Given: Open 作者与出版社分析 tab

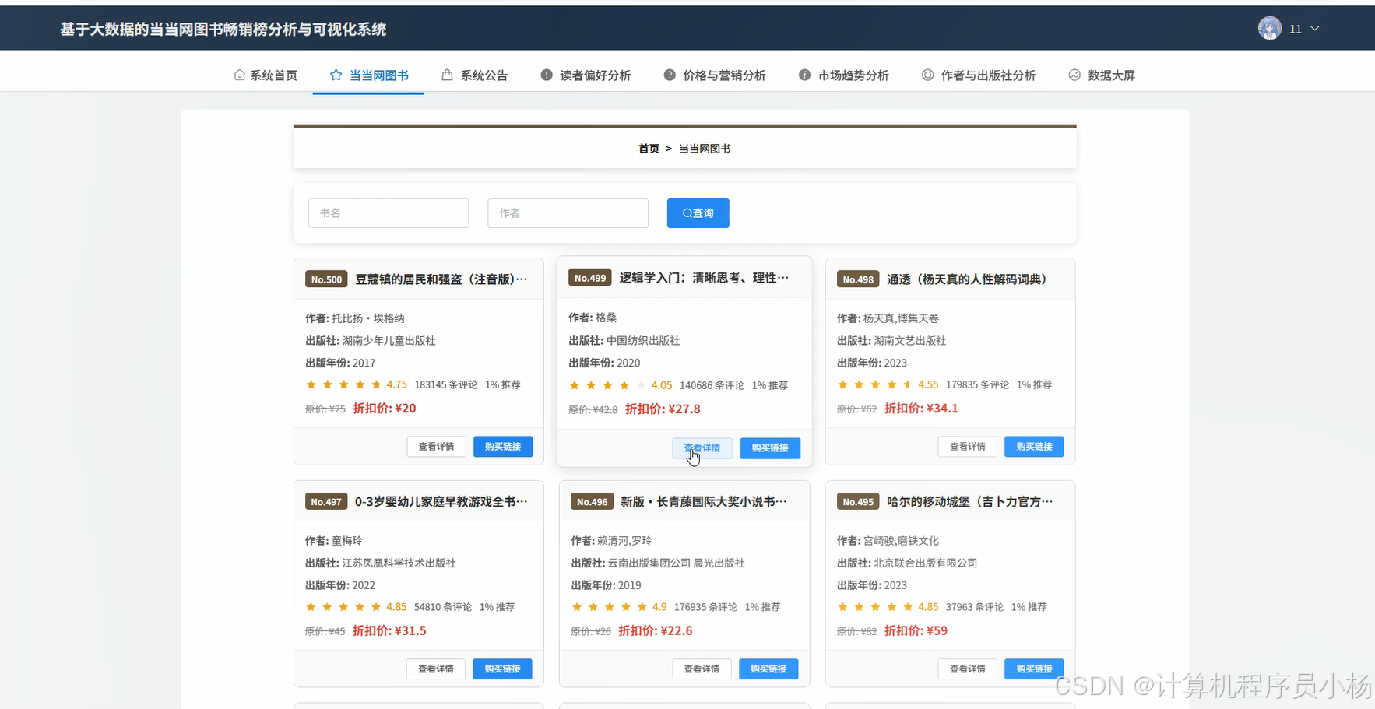Looking at the screenshot, I should pyautogui.click(x=979, y=75).
